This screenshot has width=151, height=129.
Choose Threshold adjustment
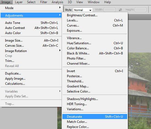(95, 81)
